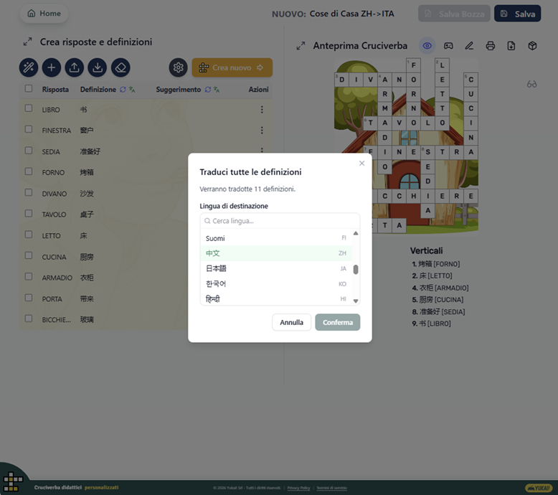This screenshot has height=495, width=558.
Task: Click language list scroll up arrow
Action: [356, 233]
